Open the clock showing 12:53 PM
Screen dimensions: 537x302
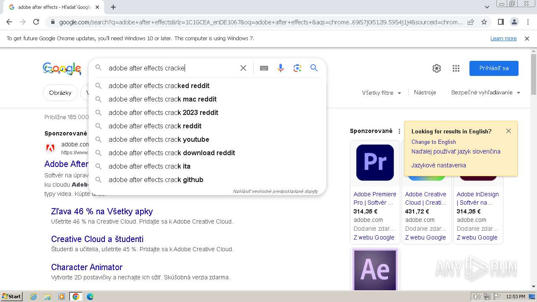tap(516, 297)
